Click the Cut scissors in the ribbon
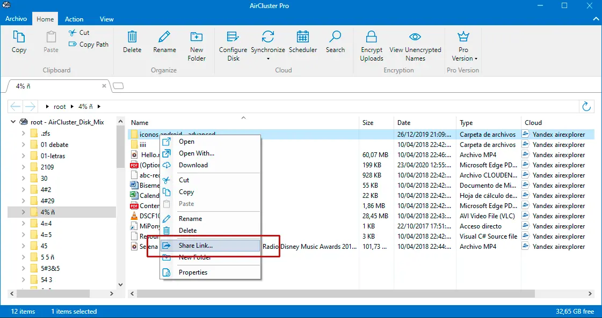Image resolution: width=602 pixels, height=318 pixels. [x=72, y=33]
